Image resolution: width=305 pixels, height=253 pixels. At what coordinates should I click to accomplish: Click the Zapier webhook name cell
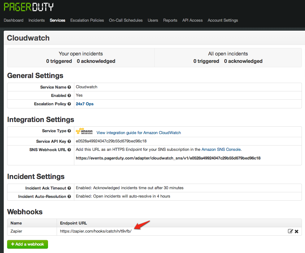click(x=32, y=231)
